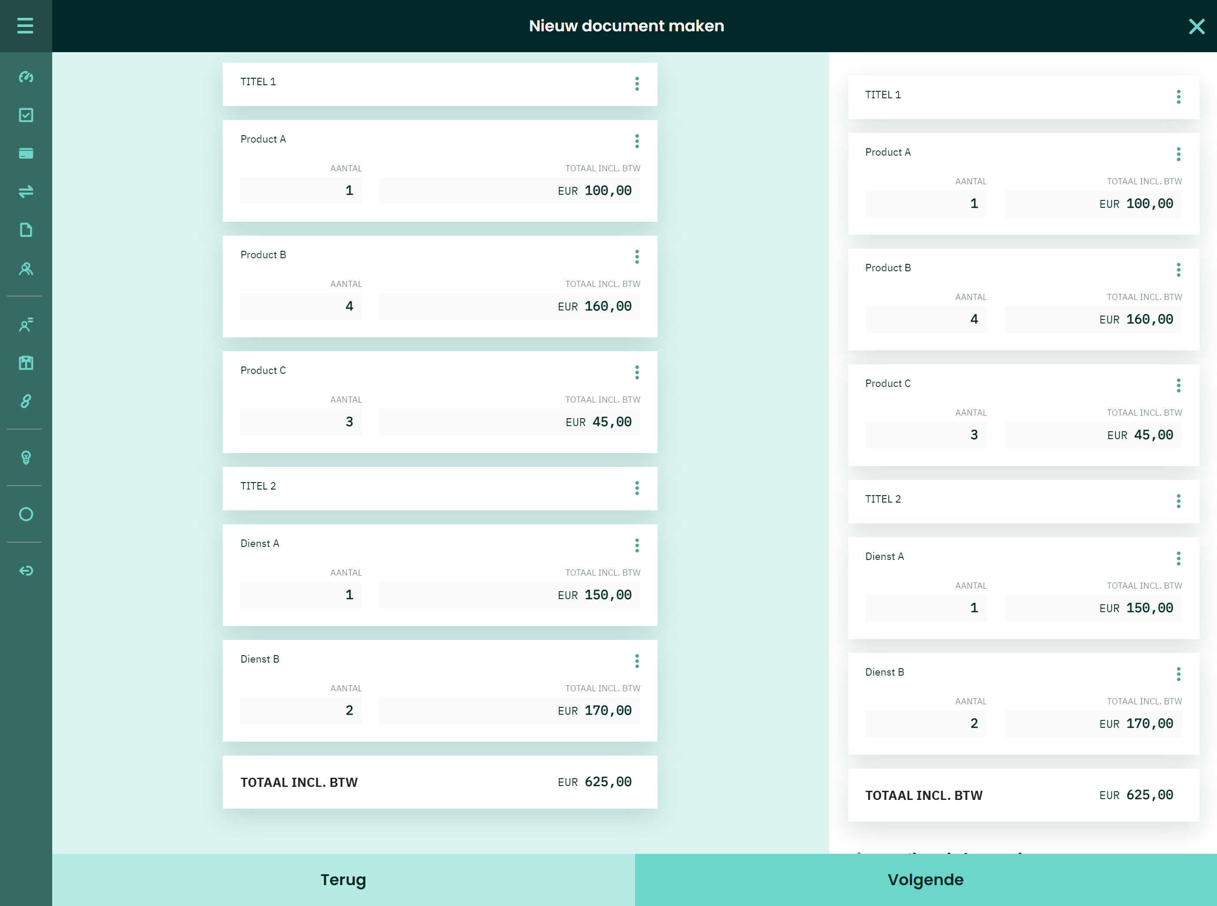Open options menu for right panel Product B
The height and width of the screenshot is (906, 1217).
click(x=1178, y=270)
